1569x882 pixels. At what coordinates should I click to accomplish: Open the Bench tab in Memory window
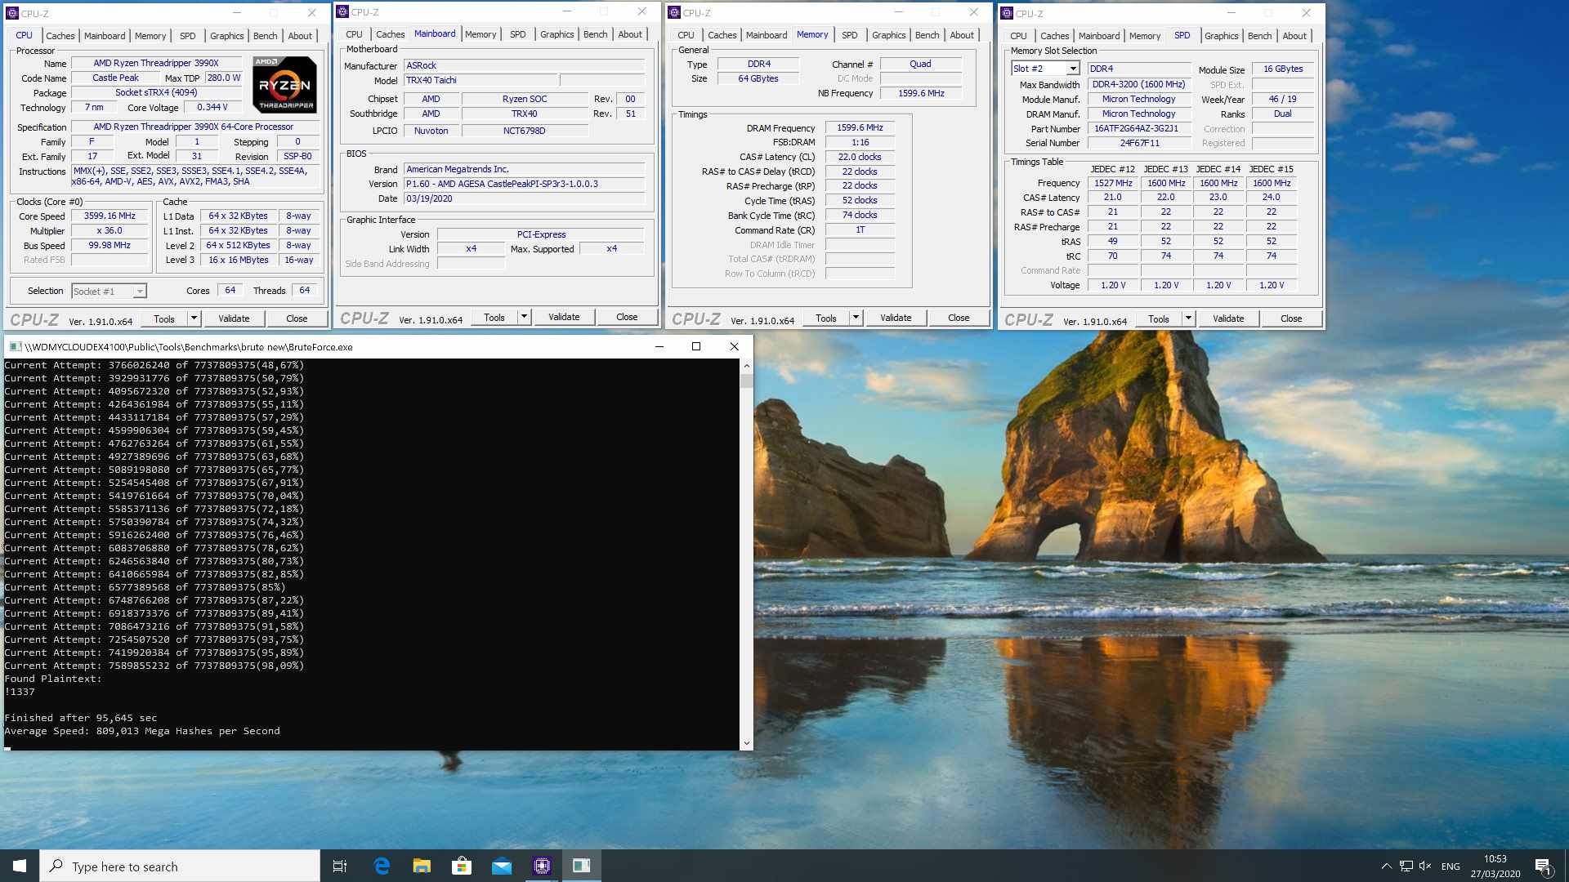point(927,35)
